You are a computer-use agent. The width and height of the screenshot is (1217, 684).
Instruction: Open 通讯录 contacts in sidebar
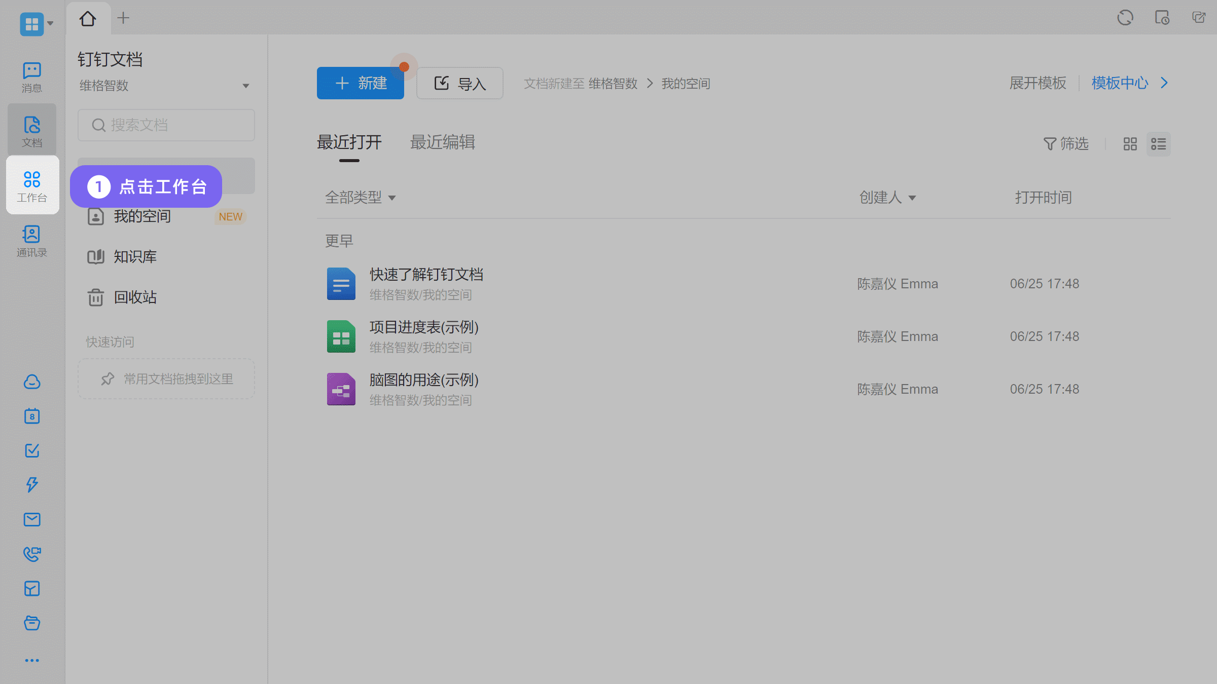[31, 241]
